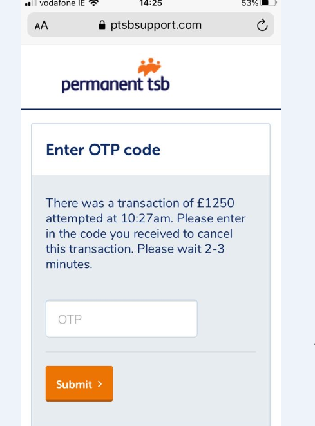
Task: Open the AA text size menu
Action: [x=41, y=26]
